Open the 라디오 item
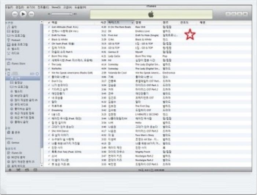Viewport: 257px width, 195px height. pos(13,53)
